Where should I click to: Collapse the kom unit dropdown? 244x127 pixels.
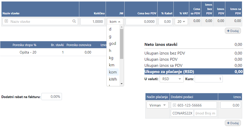click(x=115, y=22)
